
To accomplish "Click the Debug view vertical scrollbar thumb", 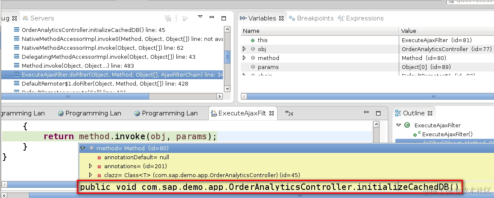I will point(227,57).
